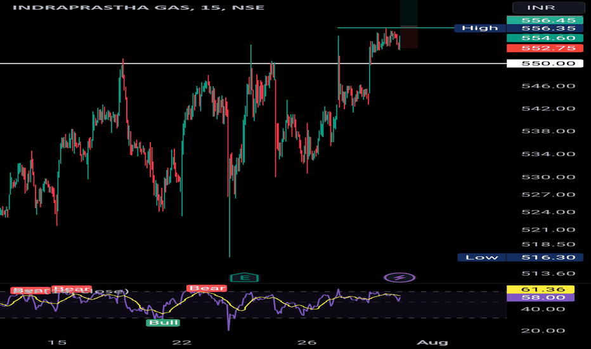
Task: Click the 22 date label on time axis
Action: [181, 343]
